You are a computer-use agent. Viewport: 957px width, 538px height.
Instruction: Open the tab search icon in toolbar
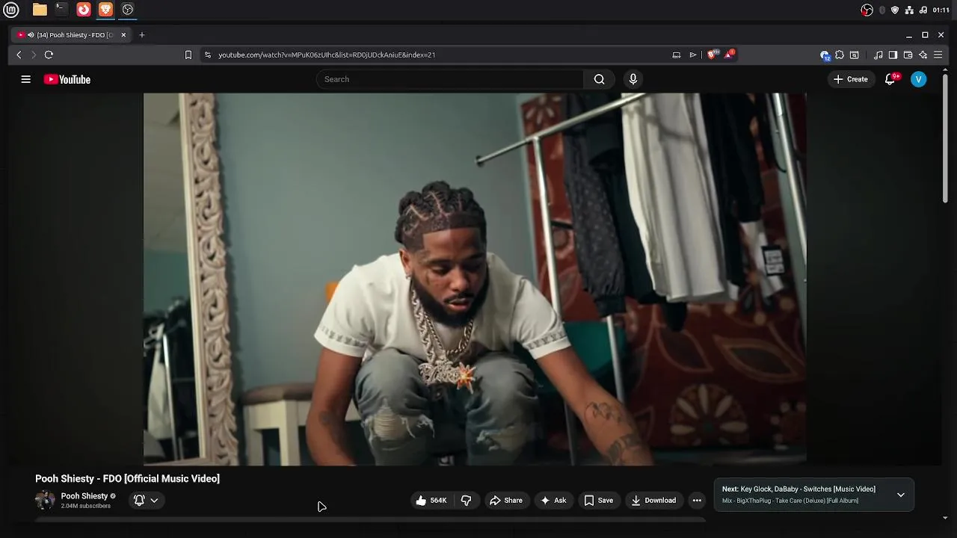coord(855,55)
